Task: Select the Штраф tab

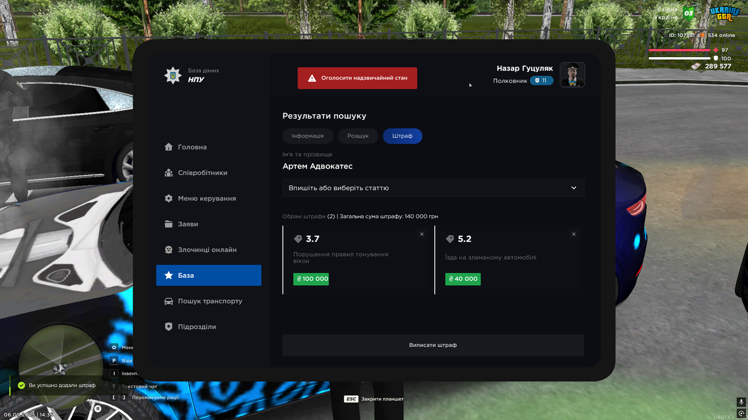Action: click(x=403, y=136)
